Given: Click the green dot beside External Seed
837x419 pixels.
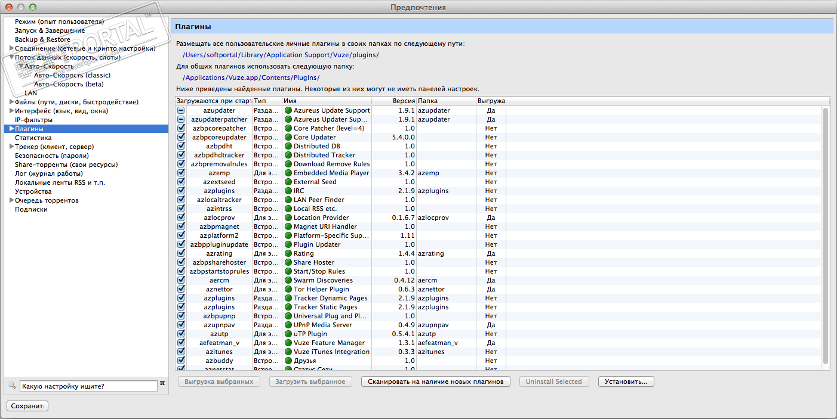Looking at the screenshot, I should click(288, 182).
